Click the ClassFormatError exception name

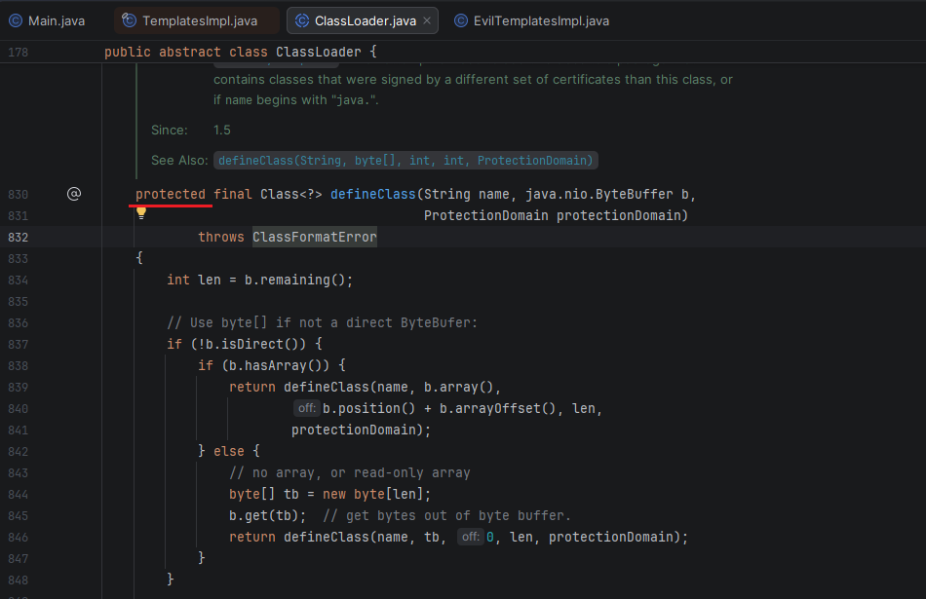coord(314,237)
